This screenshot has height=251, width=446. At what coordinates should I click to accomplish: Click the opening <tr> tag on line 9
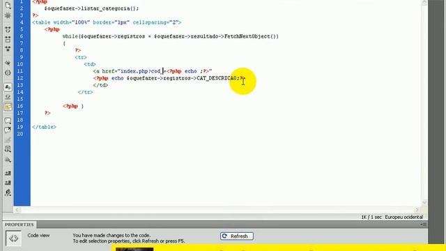[x=81, y=57]
